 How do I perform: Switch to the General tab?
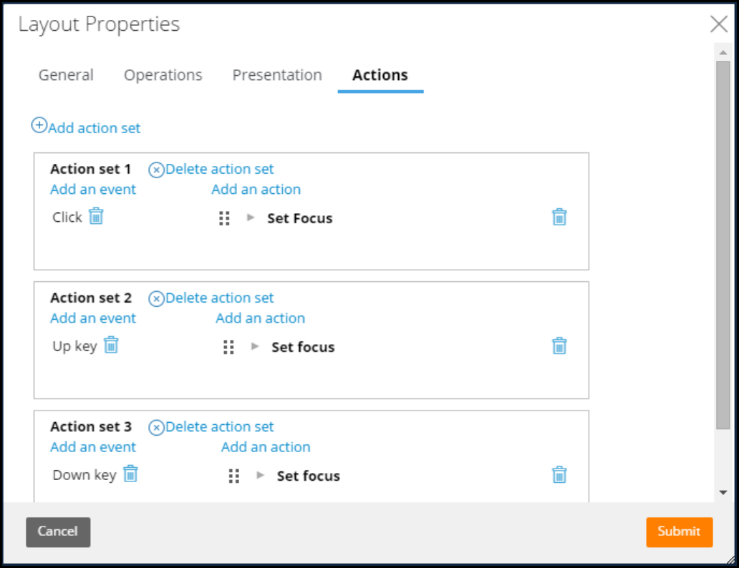coord(66,75)
